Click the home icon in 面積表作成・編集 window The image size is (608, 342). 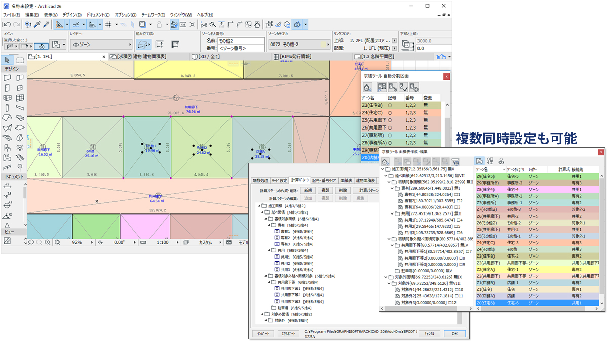click(385, 161)
